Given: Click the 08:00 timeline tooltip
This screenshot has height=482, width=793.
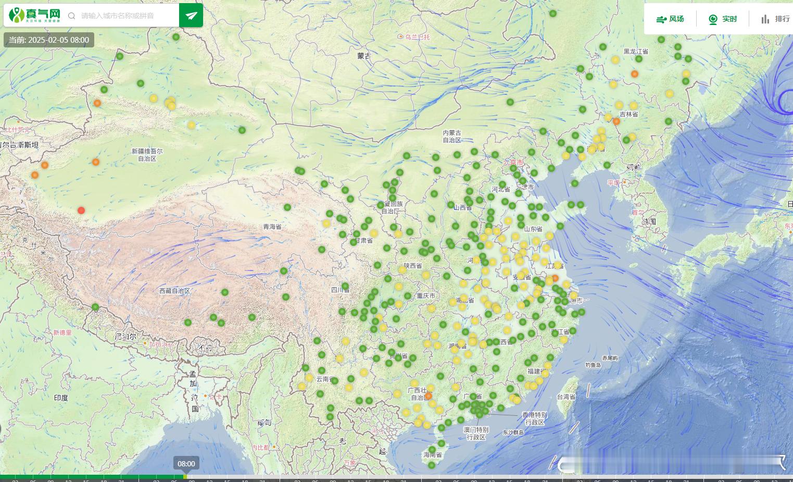Looking at the screenshot, I should [x=186, y=464].
